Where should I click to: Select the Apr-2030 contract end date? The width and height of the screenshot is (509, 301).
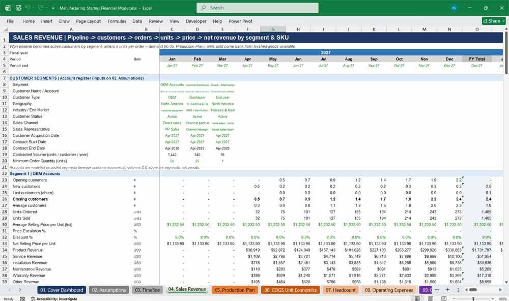click(172, 148)
